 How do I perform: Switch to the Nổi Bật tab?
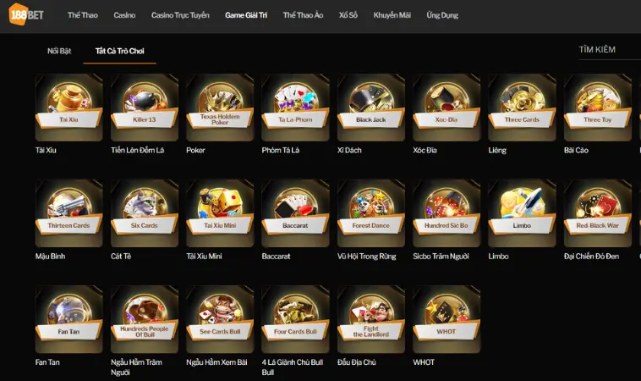point(59,51)
